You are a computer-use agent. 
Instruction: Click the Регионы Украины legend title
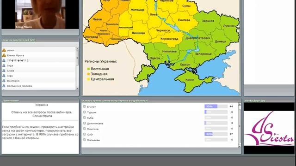[100, 61]
